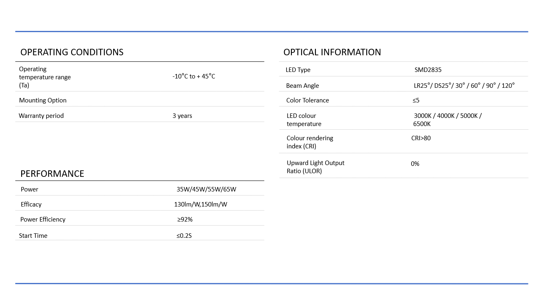Select the CRI>80 value
541x287 pixels.
[421, 138]
